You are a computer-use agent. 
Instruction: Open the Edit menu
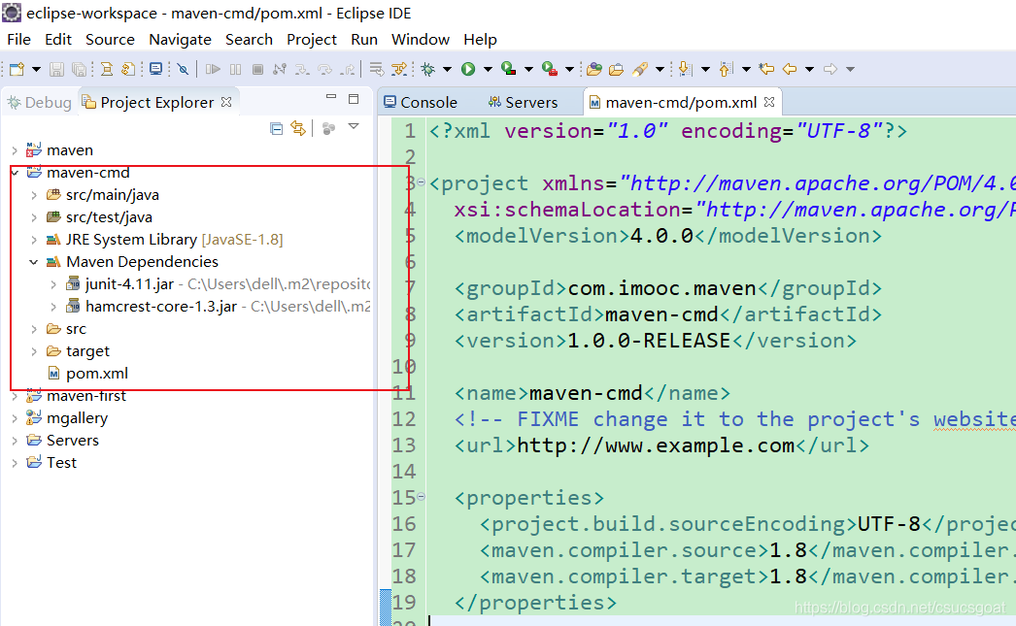(x=57, y=40)
